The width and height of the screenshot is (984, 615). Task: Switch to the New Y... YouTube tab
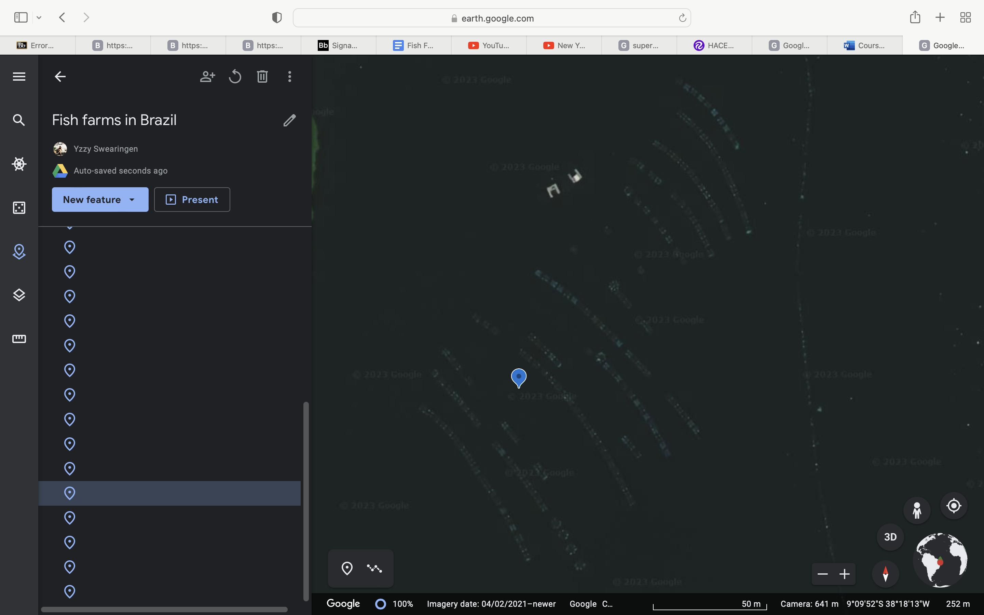(564, 45)
